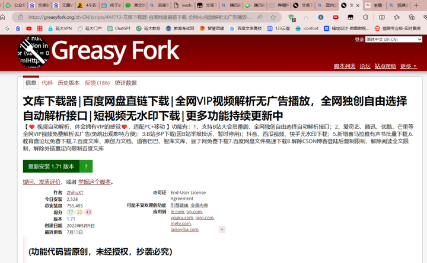Open the 延大VPN bookmark
The height and width of the screenshot is (263, 427).
pos(60,28)
